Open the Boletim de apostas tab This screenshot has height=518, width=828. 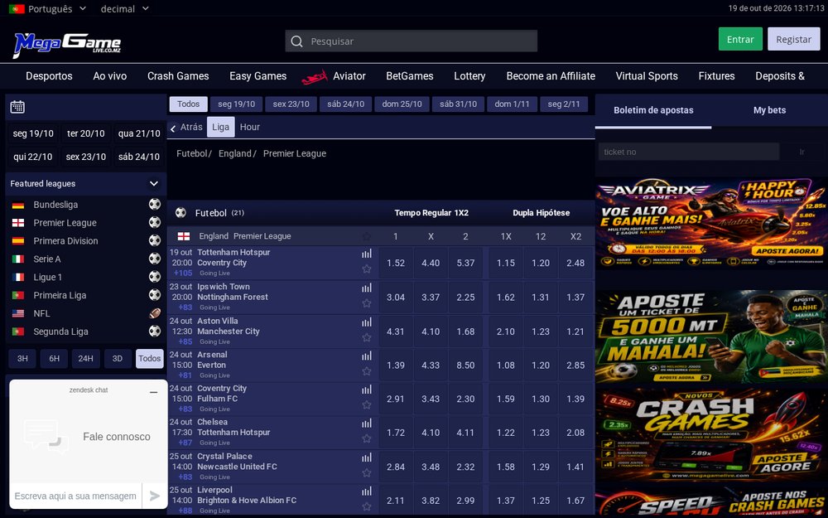point(653,110)
